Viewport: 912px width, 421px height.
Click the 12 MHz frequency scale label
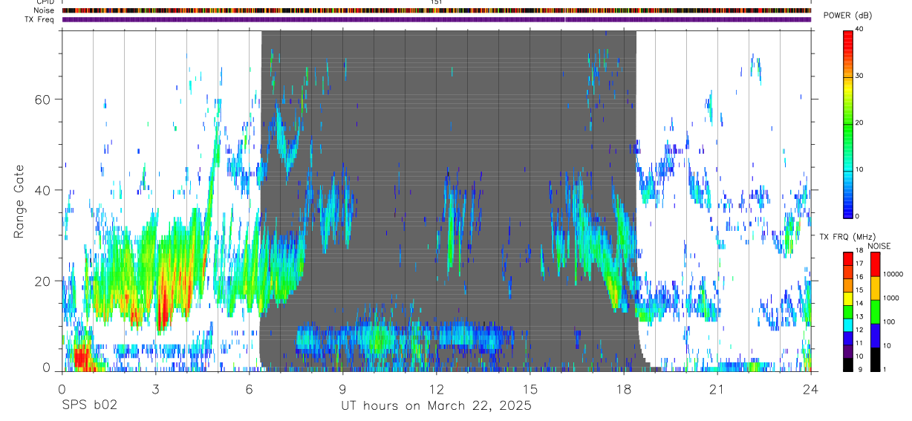(860, 330)
